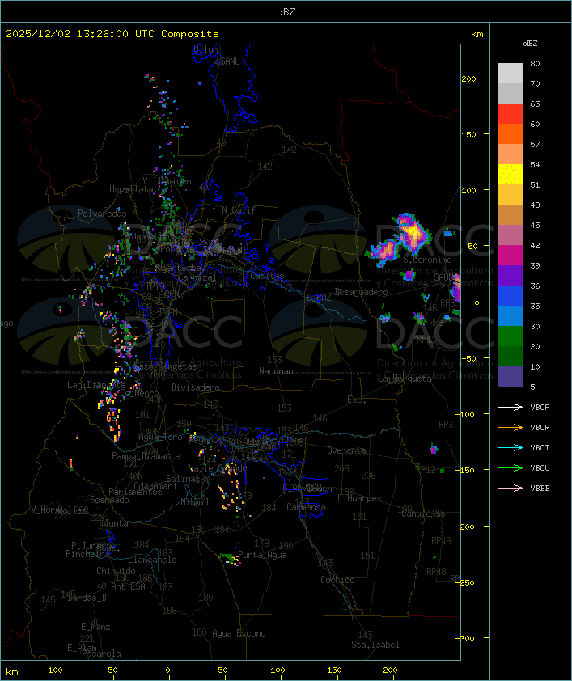Click the Carmensa map label
This screenshot has height=681, width=572.
[306, 507]
